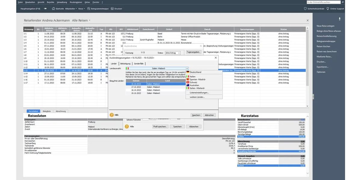Click Neue Reise anlegen in sidebar
The image size is (361, 180).
[x=325, y=26]
